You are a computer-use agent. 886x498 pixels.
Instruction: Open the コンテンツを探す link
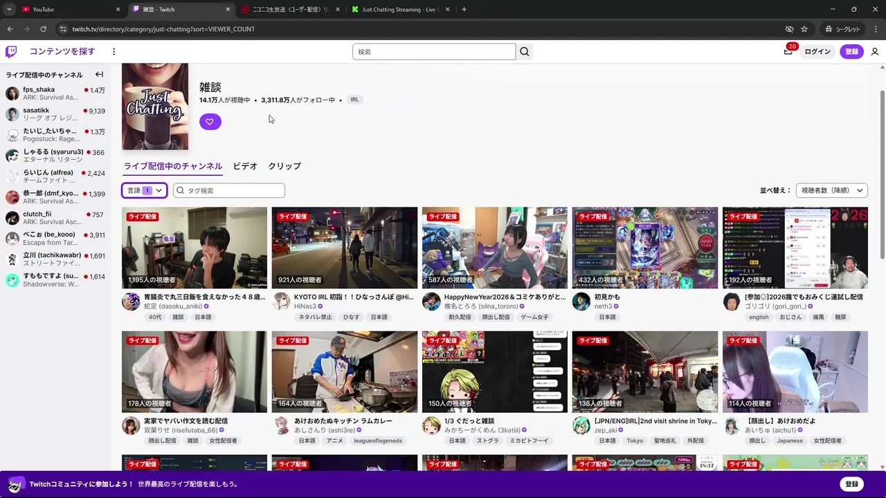(62, 51)
